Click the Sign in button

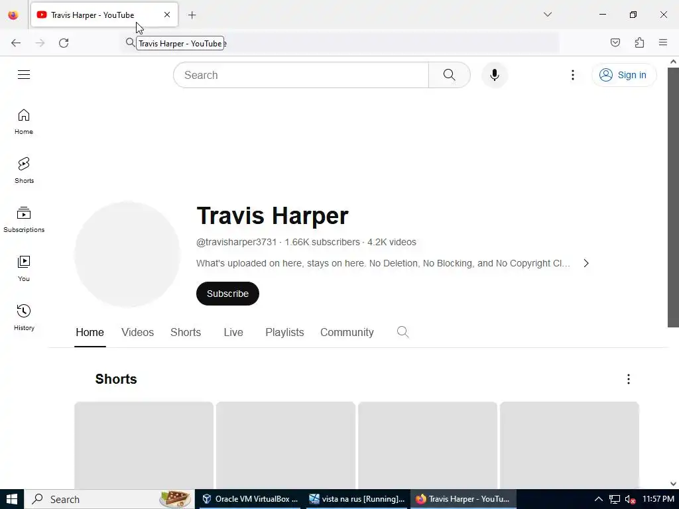click(x=624, y=75)
